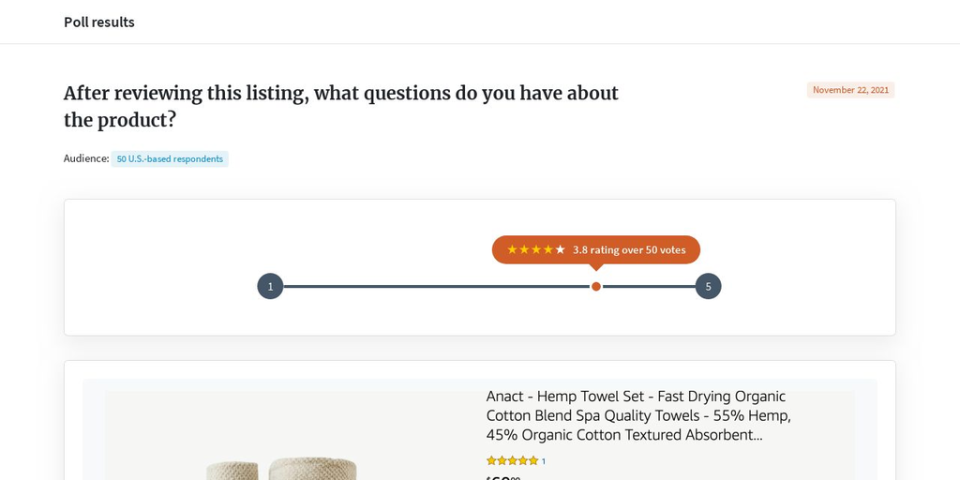Click the white fifth star in rating bubble
The height and width of the screenshot is (480, 960).
point(561,249)
